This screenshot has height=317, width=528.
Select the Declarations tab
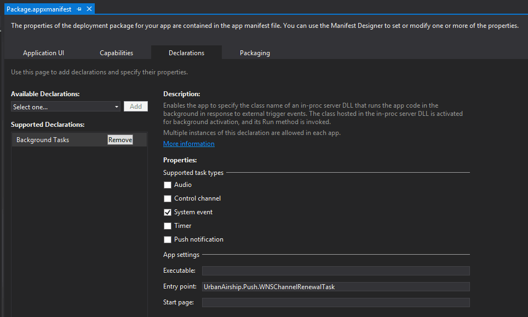(x=186, y=53)
